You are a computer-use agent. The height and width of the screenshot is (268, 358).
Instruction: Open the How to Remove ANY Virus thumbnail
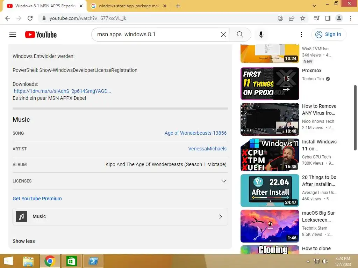click(x=270, y=119)
